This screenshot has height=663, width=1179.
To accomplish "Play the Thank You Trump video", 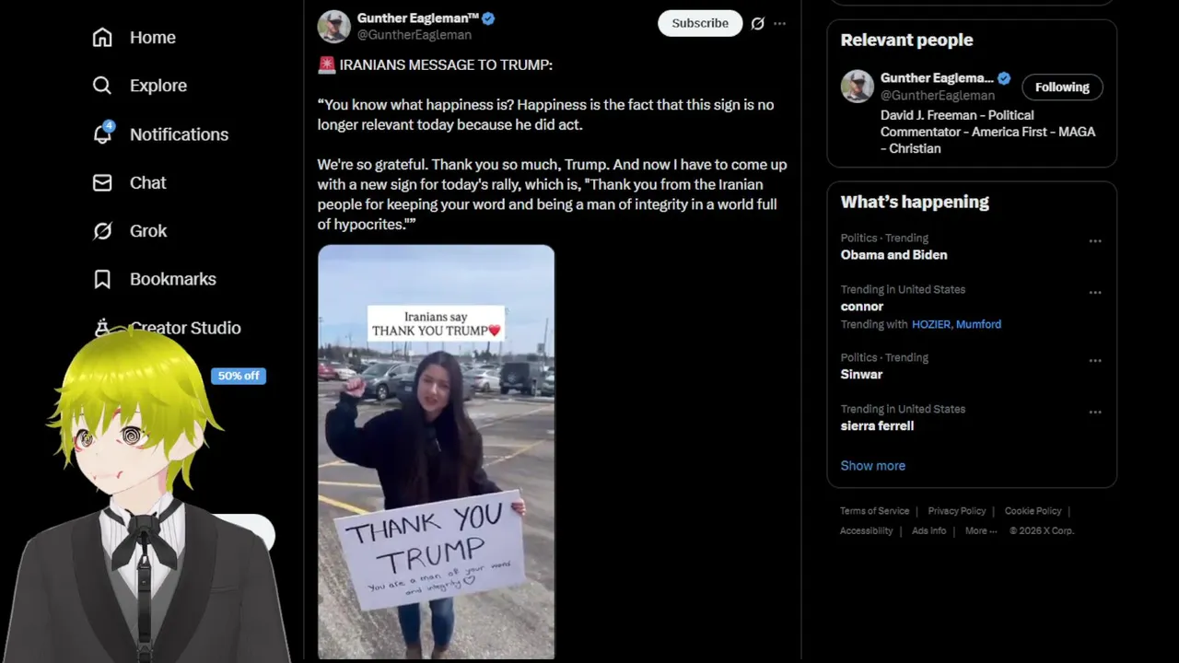I will [436, 451].
